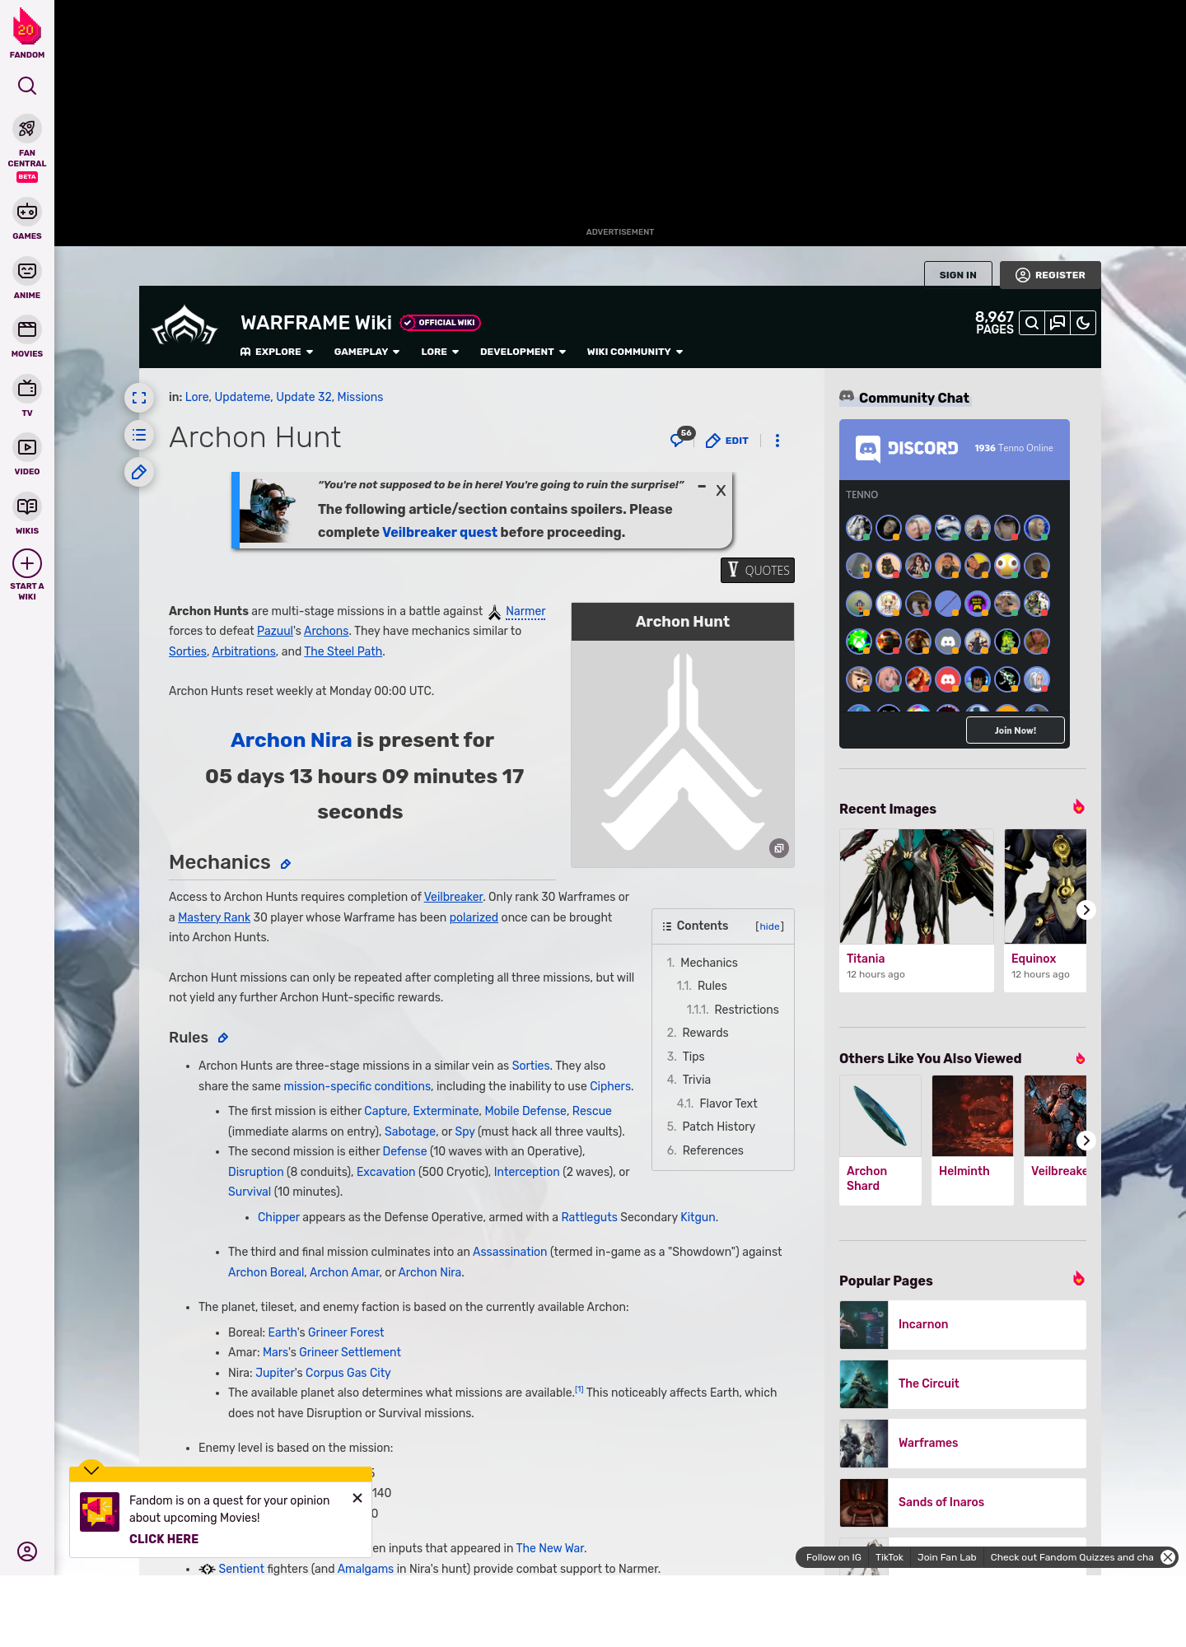Image resolution: width=1186 pixels, height=1647 pixels.
Task: Open Fandom search in left sidebar
Action: 27,86
